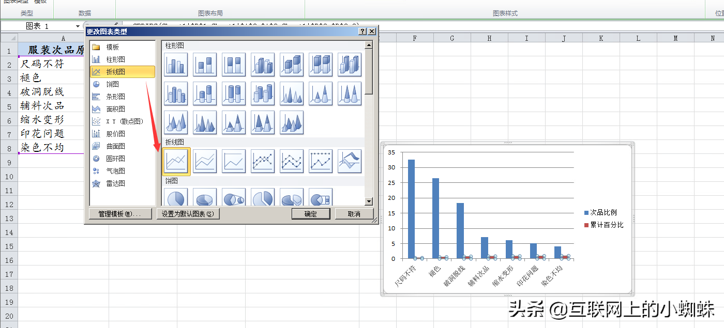Select the 股价图 category
Screen dimensions: 724x328
point(122,134)
